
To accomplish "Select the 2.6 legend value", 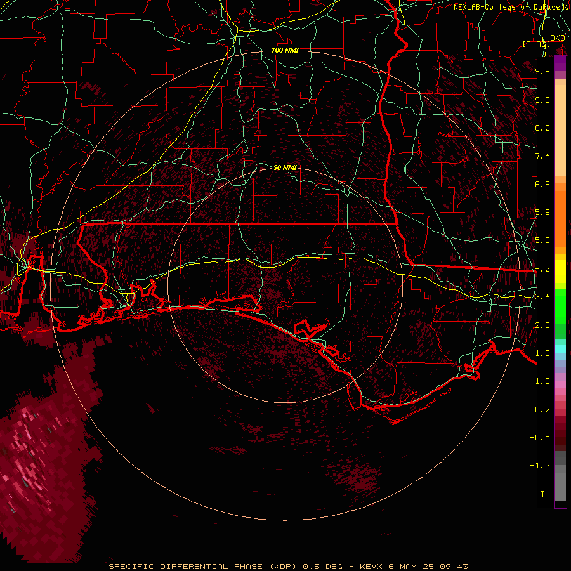I will coord(542,325).
